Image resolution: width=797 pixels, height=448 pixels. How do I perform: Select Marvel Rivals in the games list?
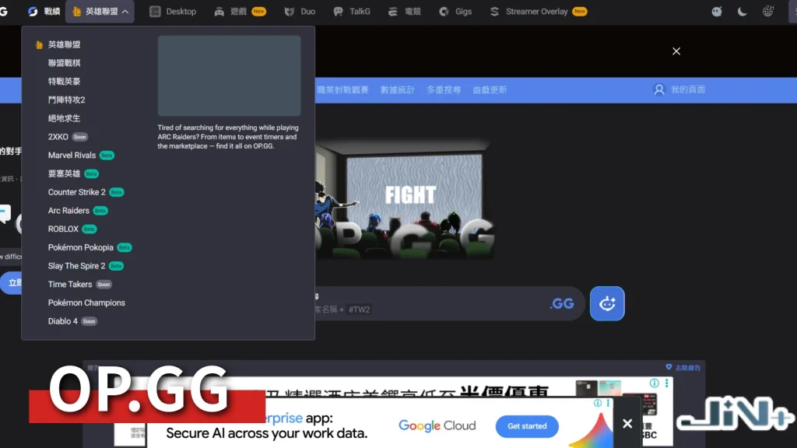point(72,156)
